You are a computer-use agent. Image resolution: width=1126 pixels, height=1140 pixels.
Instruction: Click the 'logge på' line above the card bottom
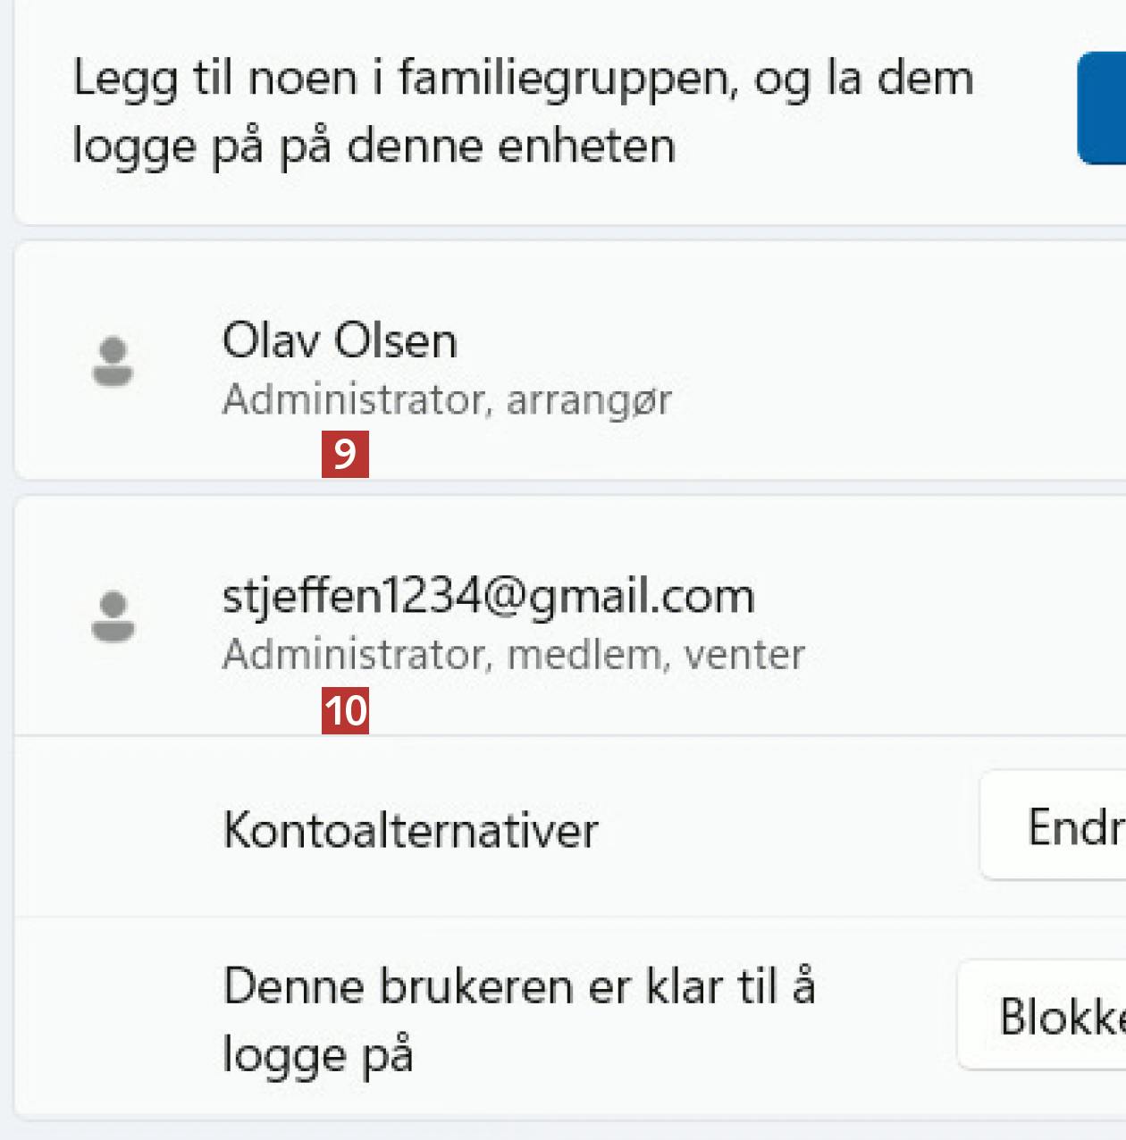pos(317,1055)
